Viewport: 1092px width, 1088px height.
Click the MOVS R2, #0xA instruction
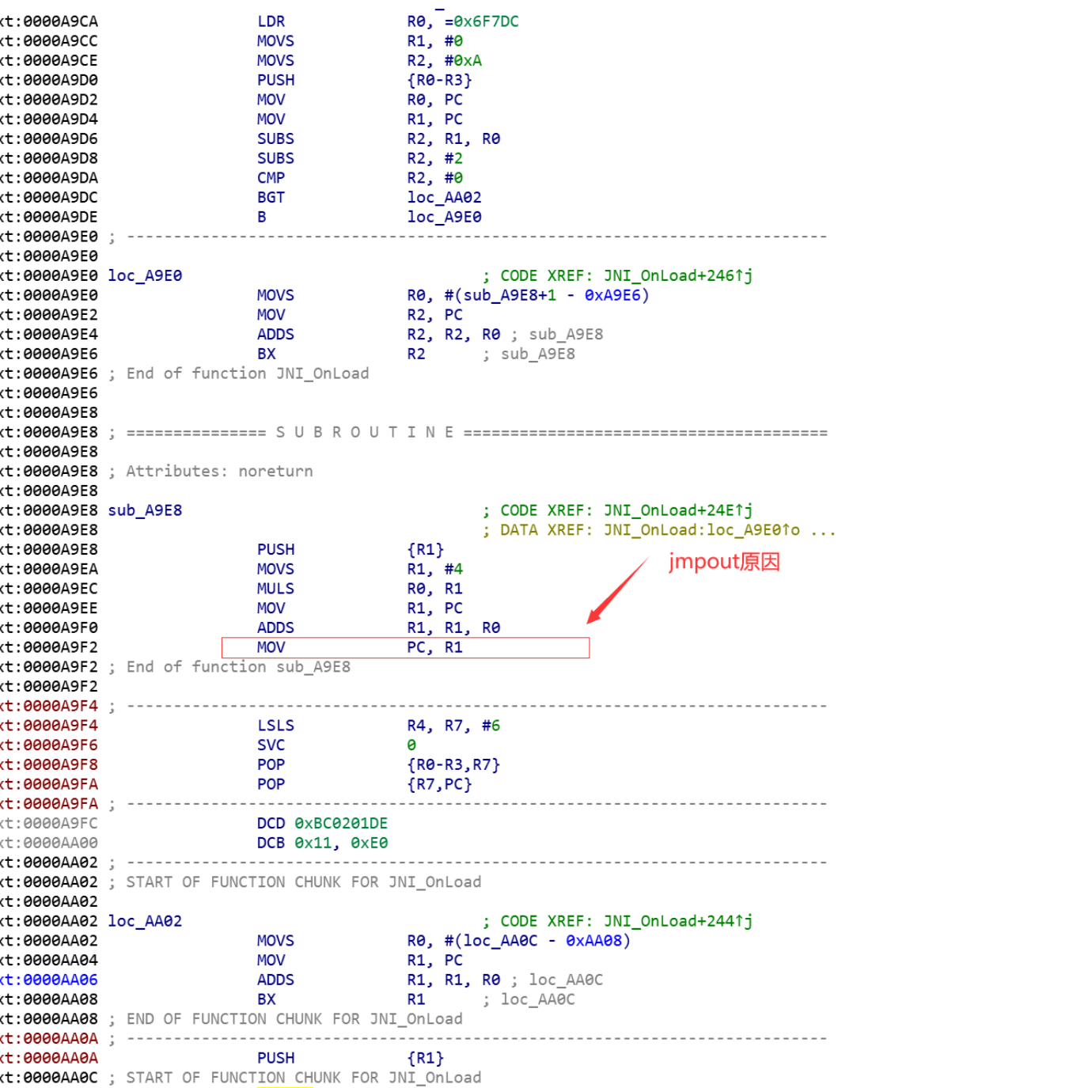(x=370, y=60)
